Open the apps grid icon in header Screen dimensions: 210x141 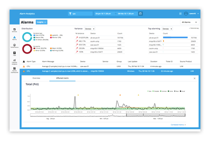pos(180,14)
